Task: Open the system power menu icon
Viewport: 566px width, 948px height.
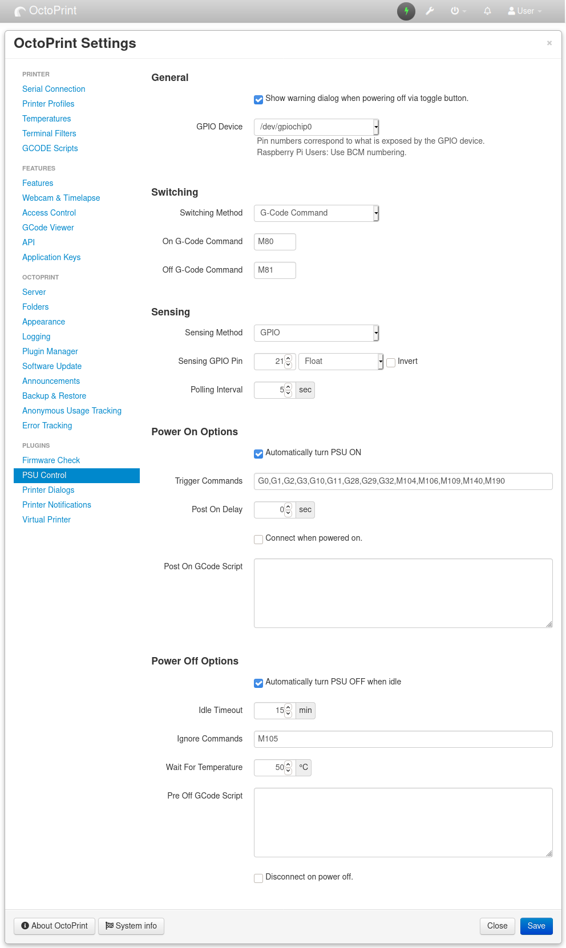Action: click(x=455, y=11)
